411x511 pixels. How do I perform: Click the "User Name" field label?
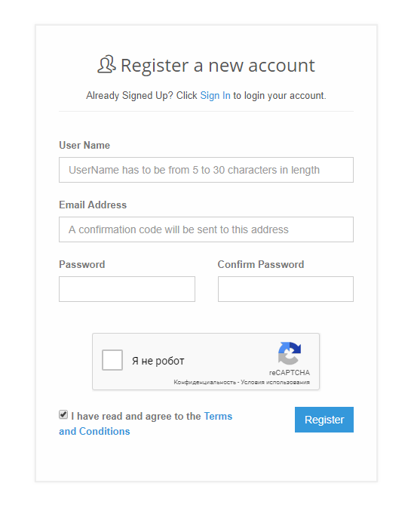point(84,145)
